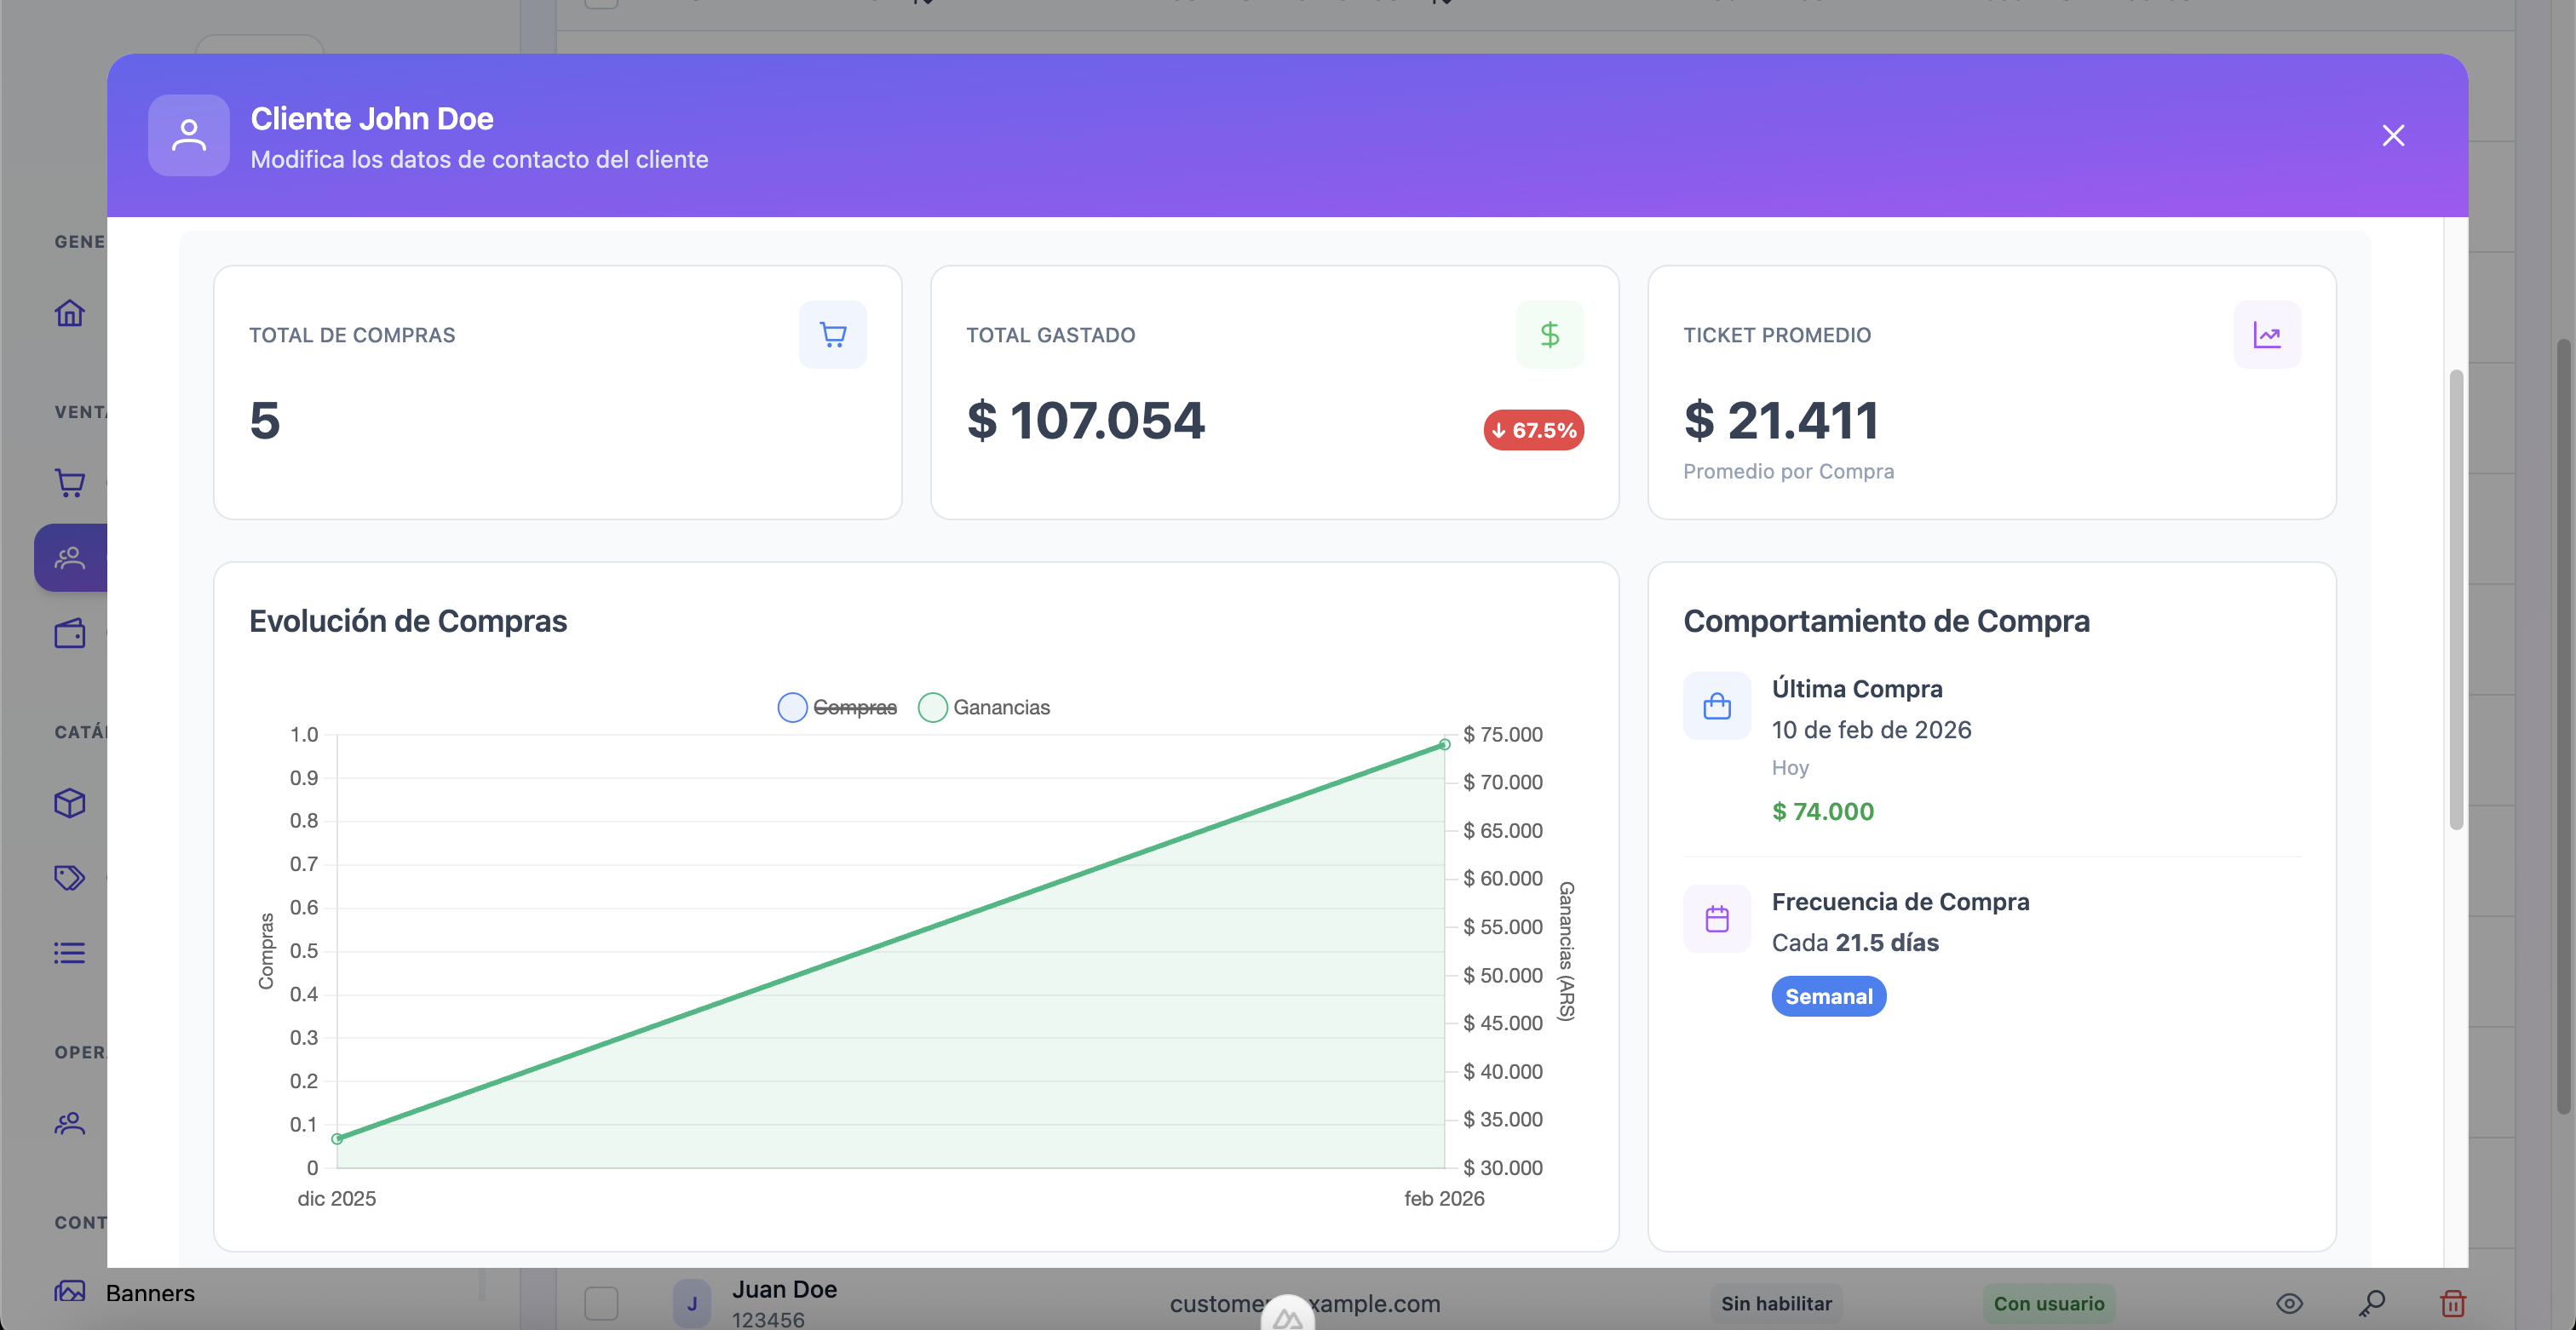Close the Cliente John Doe modal
Viewport: 2576px width, 1330px height.
pos(2392,135)
